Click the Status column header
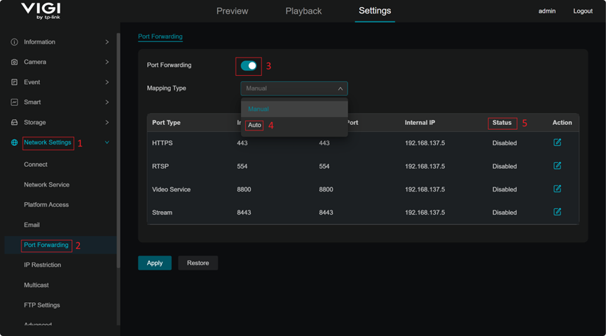This screenshot has width=606, height=336. [x=502, y=123]
